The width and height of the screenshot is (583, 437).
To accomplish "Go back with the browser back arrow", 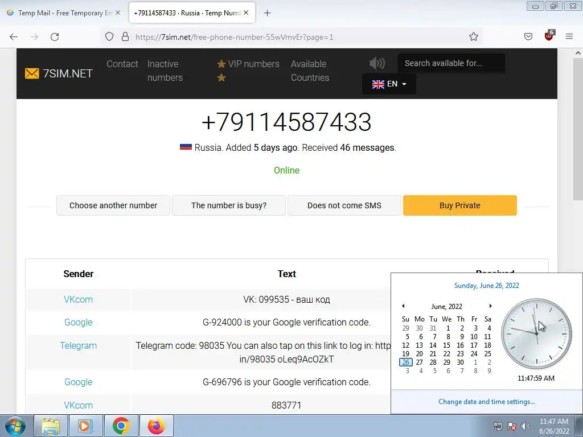I will tap(14, 37).
